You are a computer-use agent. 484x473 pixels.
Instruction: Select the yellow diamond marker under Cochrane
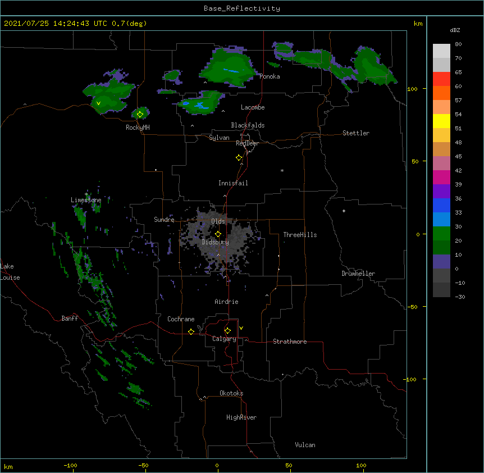(191, 331)
